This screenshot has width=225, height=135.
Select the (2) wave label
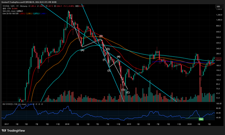[x=108, y=49]
